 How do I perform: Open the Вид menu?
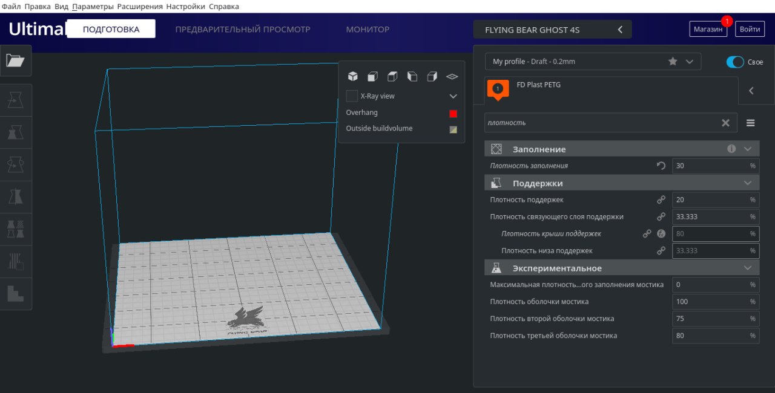(61, 7)
